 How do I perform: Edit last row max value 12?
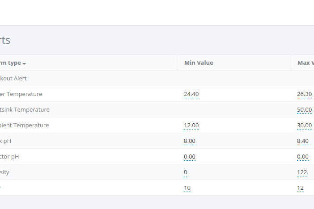tap(300, 188)
